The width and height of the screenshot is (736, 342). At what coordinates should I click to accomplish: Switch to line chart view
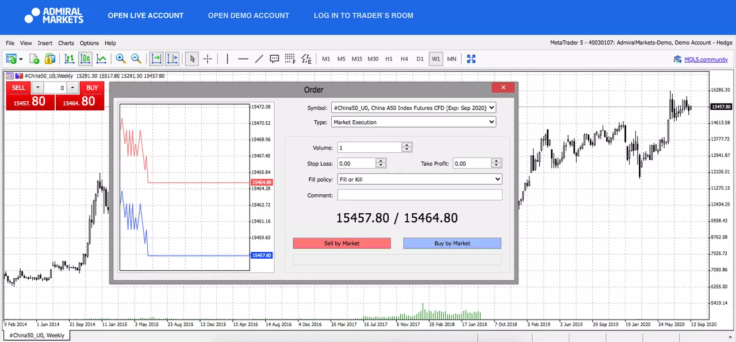[101, 59]
